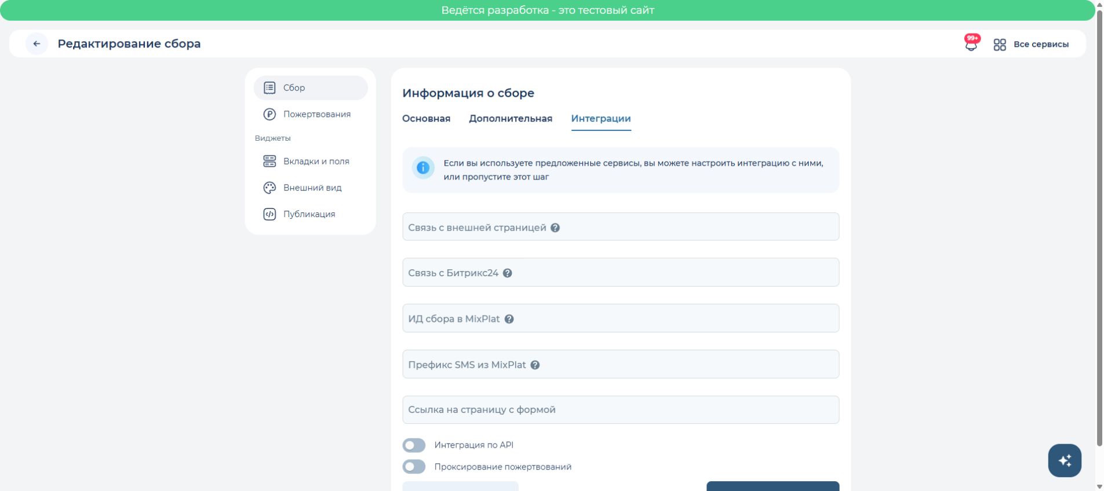
Task: Click the Интеграция по API label text
Action: tap(474, 445)
